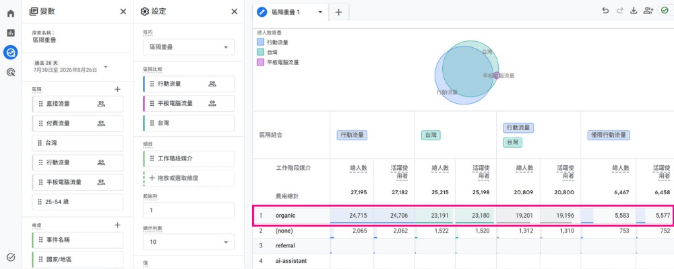Click users icon on 平板電腦流量 in 區隔比較
This screenshot has height=269, width=674.
212,103
